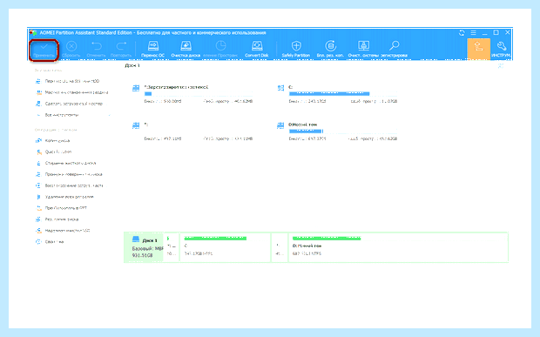The image size is (540, 337).
Task: Open the ИНСТРУМ. wrench tools
Action: [502, 50]
